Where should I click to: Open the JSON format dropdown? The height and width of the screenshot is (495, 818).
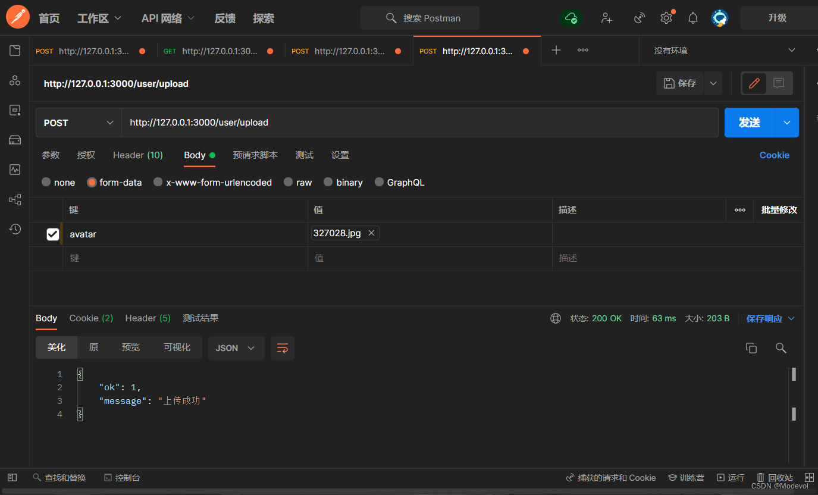coord(236,348)
